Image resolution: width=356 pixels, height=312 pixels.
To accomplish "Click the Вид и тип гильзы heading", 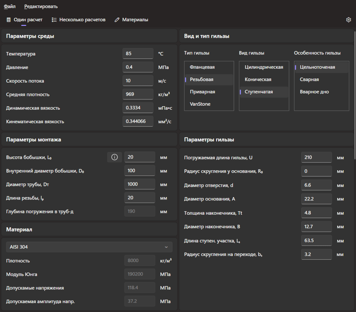I will point(206,36).
